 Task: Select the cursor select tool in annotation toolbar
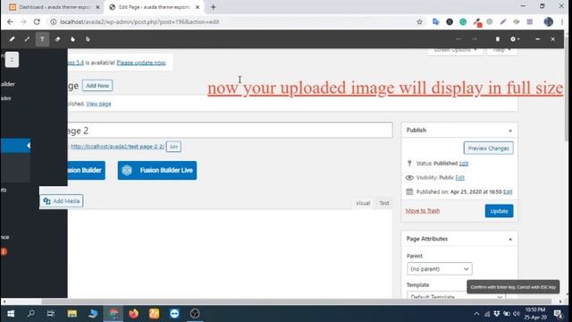point(88,39)
